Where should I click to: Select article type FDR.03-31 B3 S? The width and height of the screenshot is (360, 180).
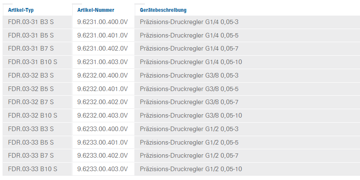coord(31,22)
